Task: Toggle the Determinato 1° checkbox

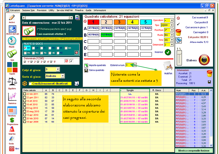Action: [25, 62]
